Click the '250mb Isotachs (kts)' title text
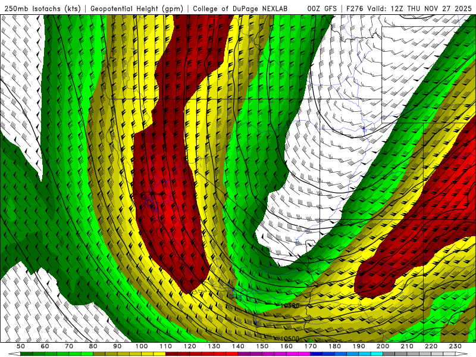Screen dimensions: 476x357 click(42, 9)
